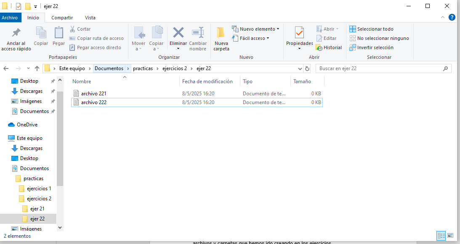Switch to large icons view in status bar
This screenshot has width=460, height=244.
(450, 236)
